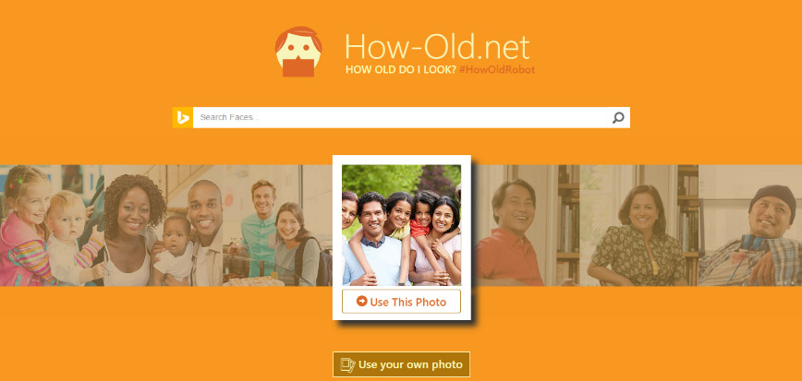Select the man wearing beanie photo
This screenshot has width=802, height=381.
click(x=750, y=225)
